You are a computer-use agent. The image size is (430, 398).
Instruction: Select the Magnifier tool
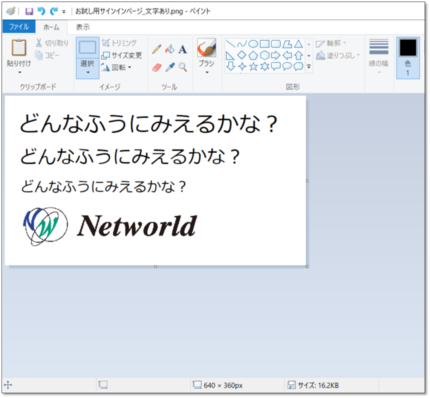tap(183, 67)
